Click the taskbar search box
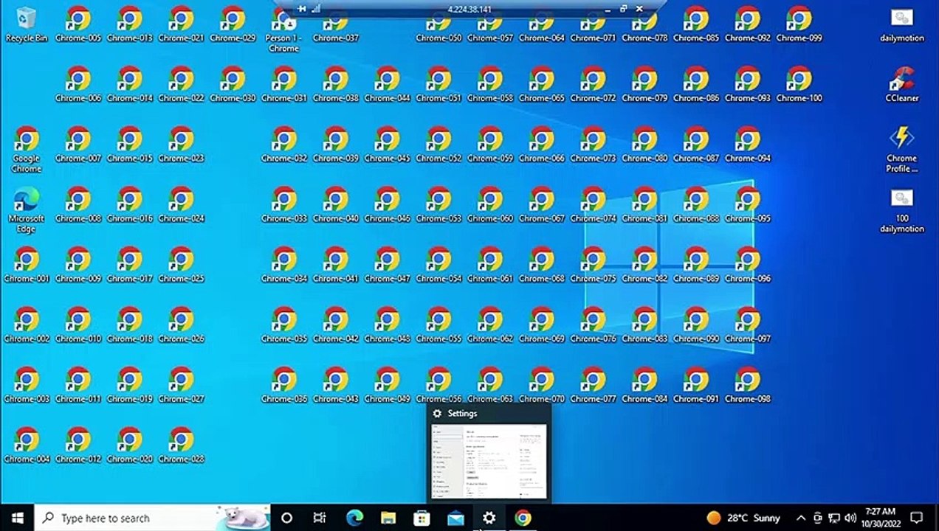 152,518
